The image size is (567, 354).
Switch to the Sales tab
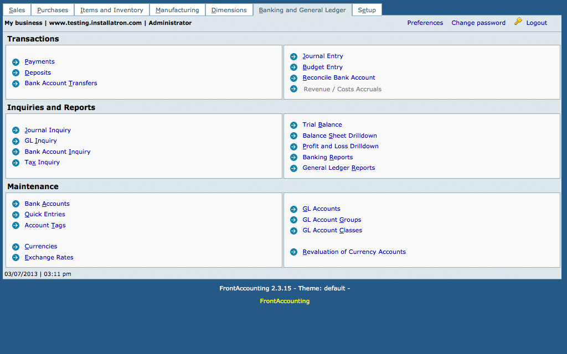17,10
